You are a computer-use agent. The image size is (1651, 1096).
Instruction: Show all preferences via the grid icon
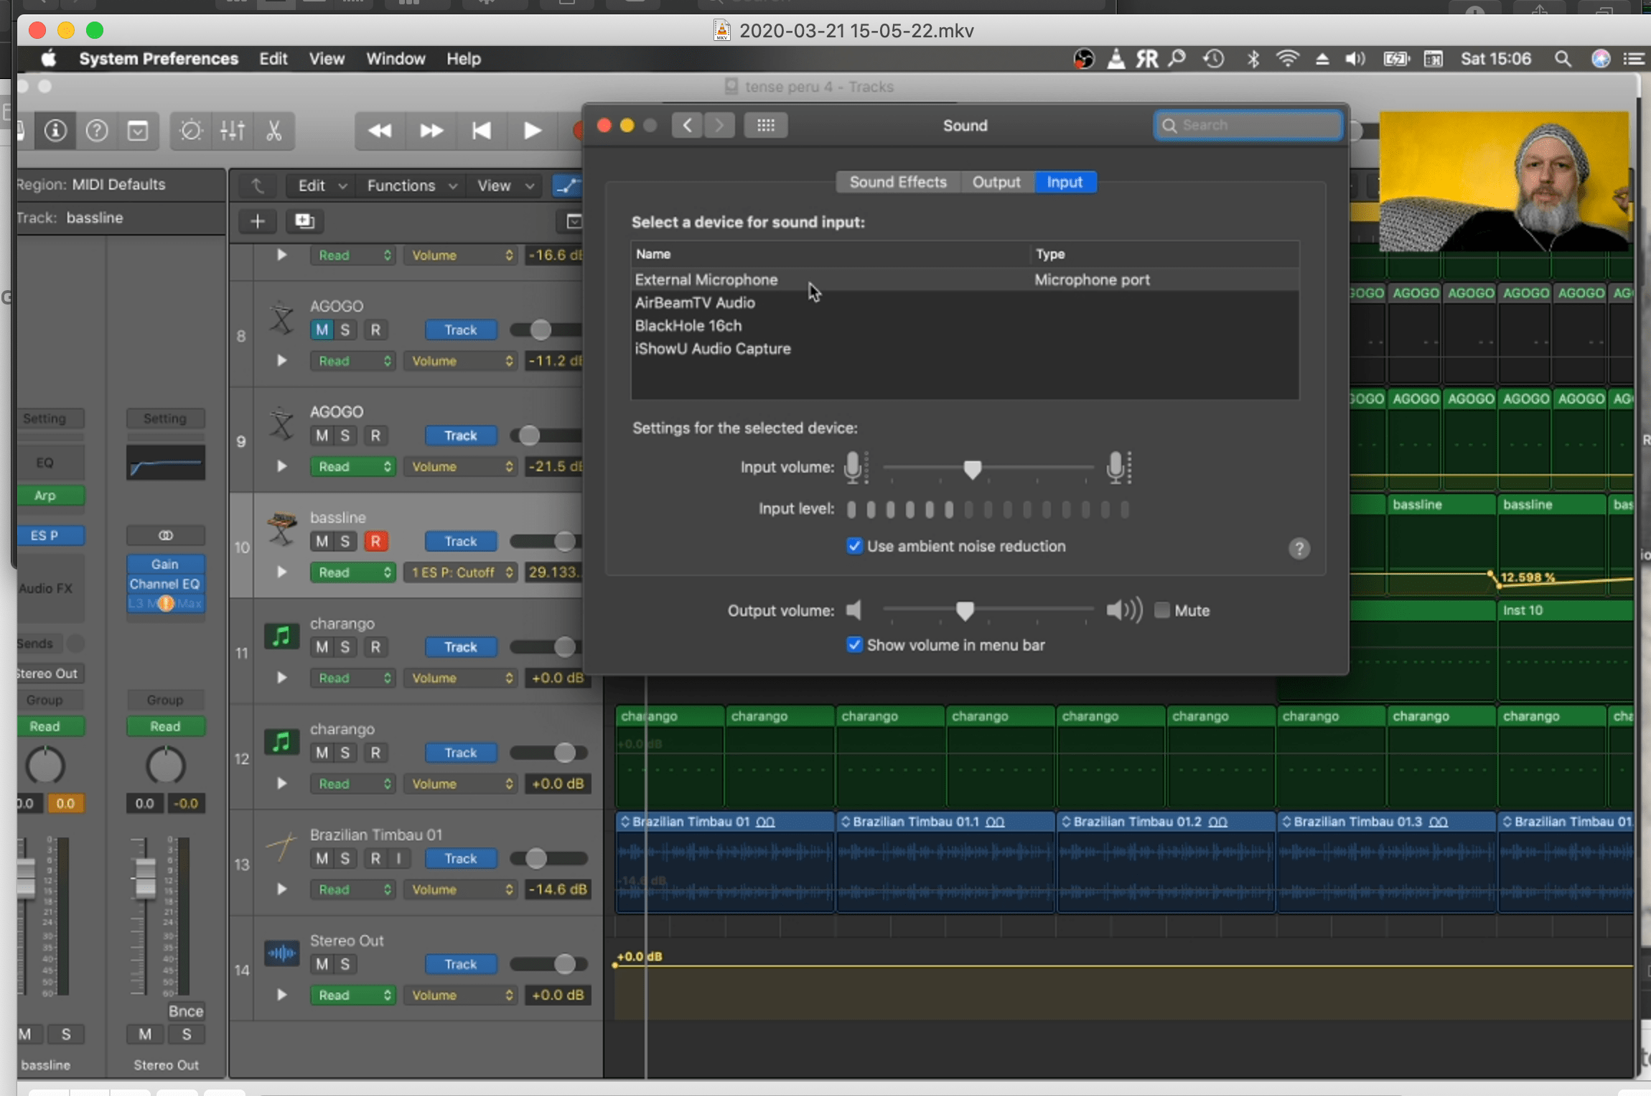click(765, 125)
